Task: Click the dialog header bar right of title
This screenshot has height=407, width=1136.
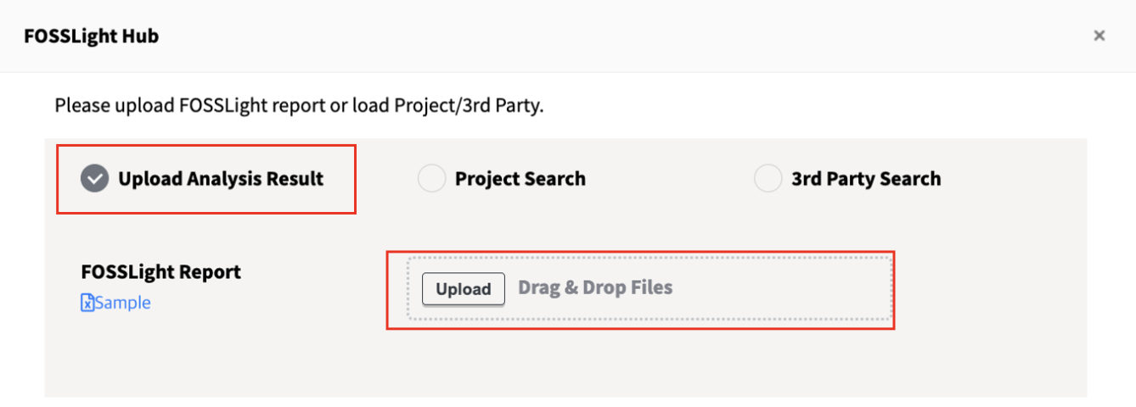Action: tap(594, 36)
